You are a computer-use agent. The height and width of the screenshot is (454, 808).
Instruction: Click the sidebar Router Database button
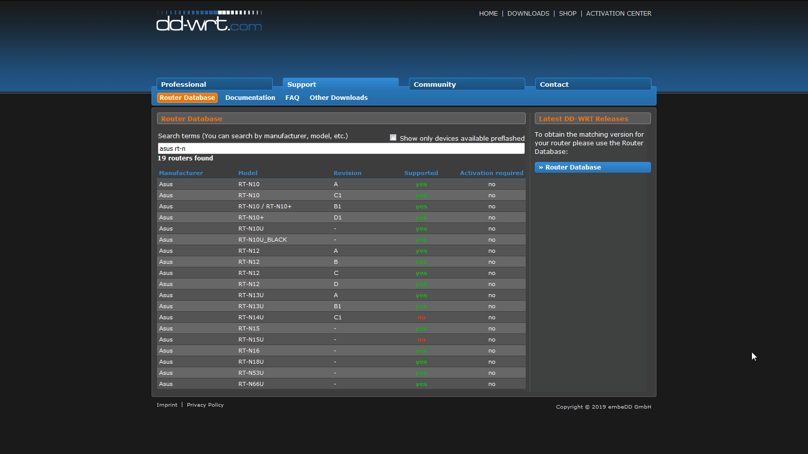point(593,167)
